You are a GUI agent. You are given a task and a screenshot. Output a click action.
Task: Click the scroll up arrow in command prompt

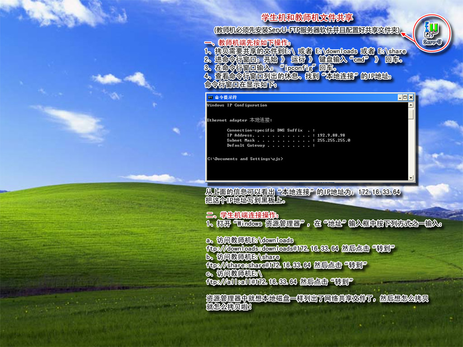point(411,105)
